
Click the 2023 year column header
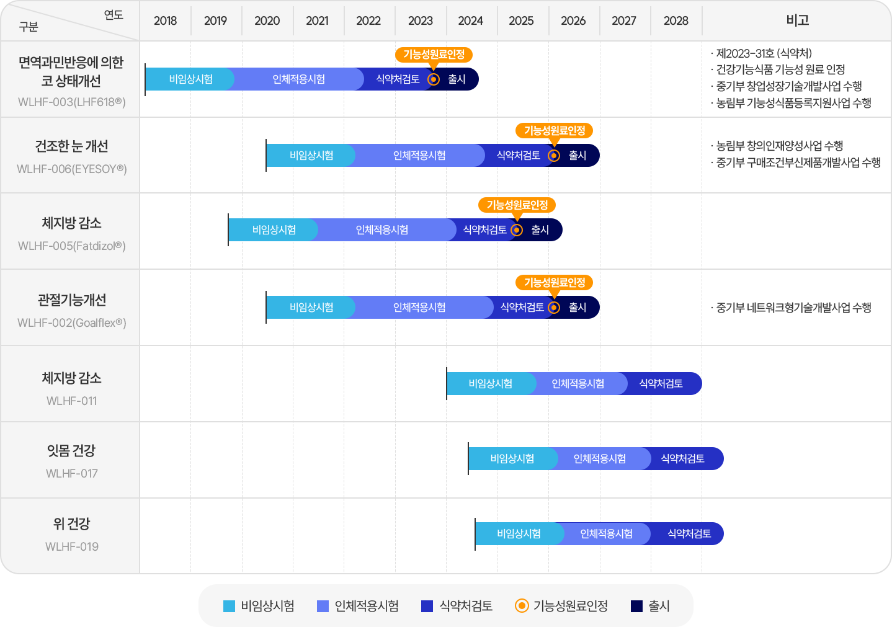(x=420, y=21)
